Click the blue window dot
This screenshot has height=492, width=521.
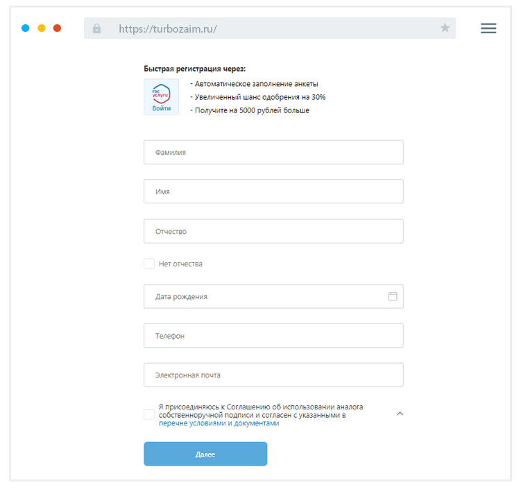[26, 28]
